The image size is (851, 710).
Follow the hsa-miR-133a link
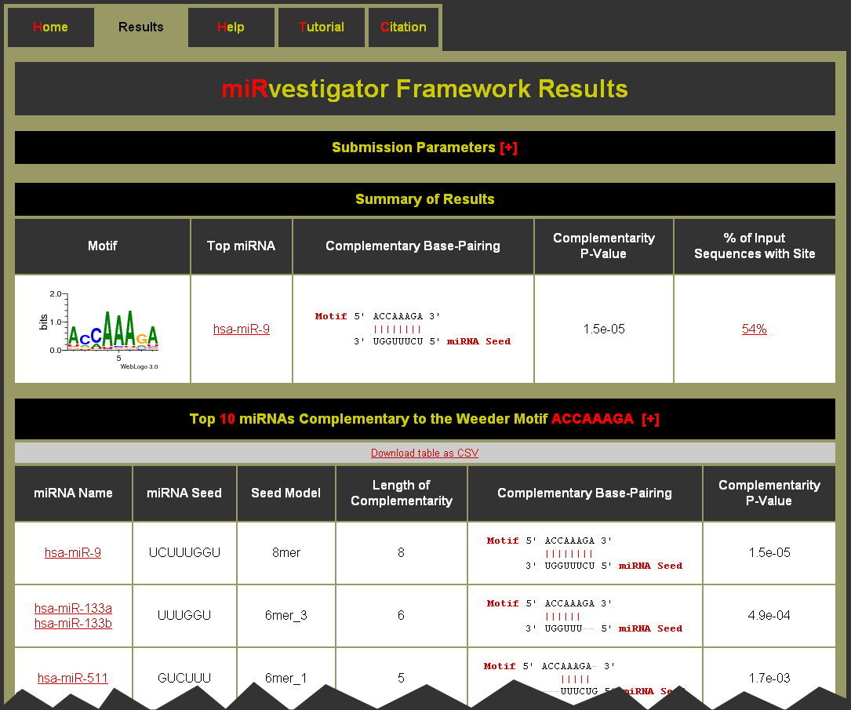click(x=73, y=608)
